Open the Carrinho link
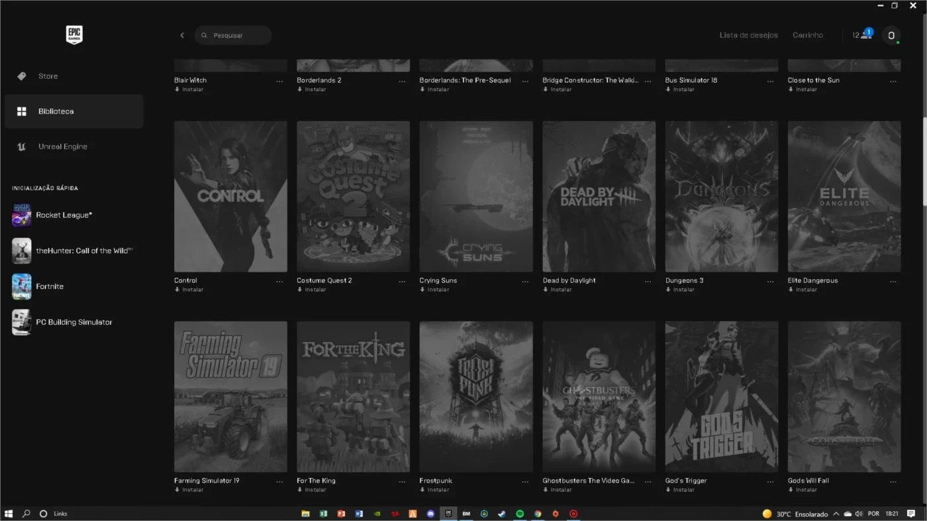Screen dimensions: 927x521 tap(808, 35)
